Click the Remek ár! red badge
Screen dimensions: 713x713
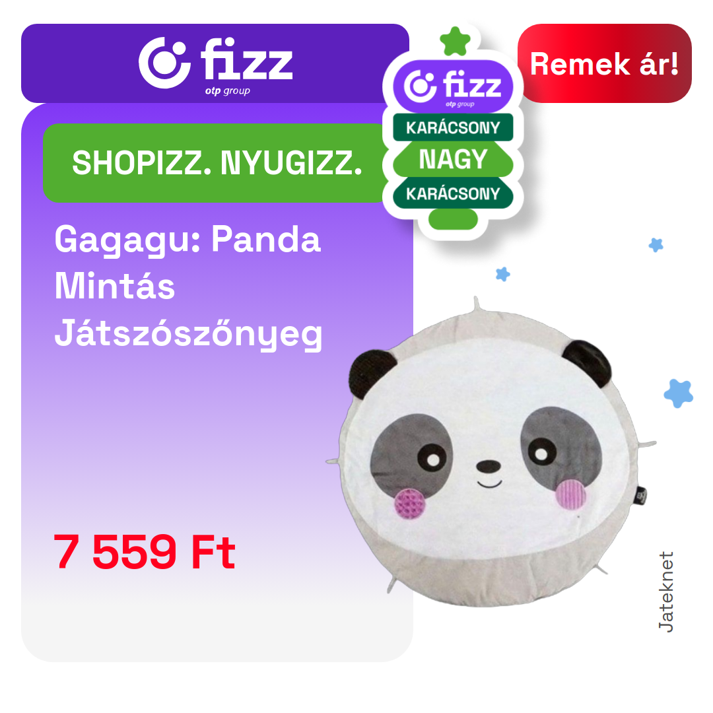pyautogui.click(x=604, y=63)
